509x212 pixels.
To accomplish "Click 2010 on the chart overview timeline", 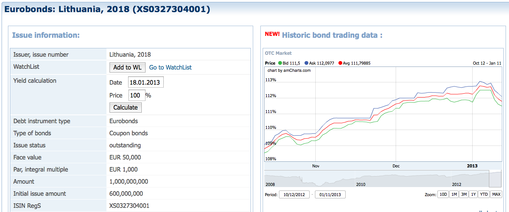I will (x=361, y=184).
